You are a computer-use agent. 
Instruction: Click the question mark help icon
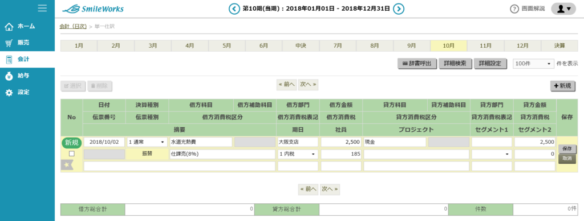click(x=514, y=9)
